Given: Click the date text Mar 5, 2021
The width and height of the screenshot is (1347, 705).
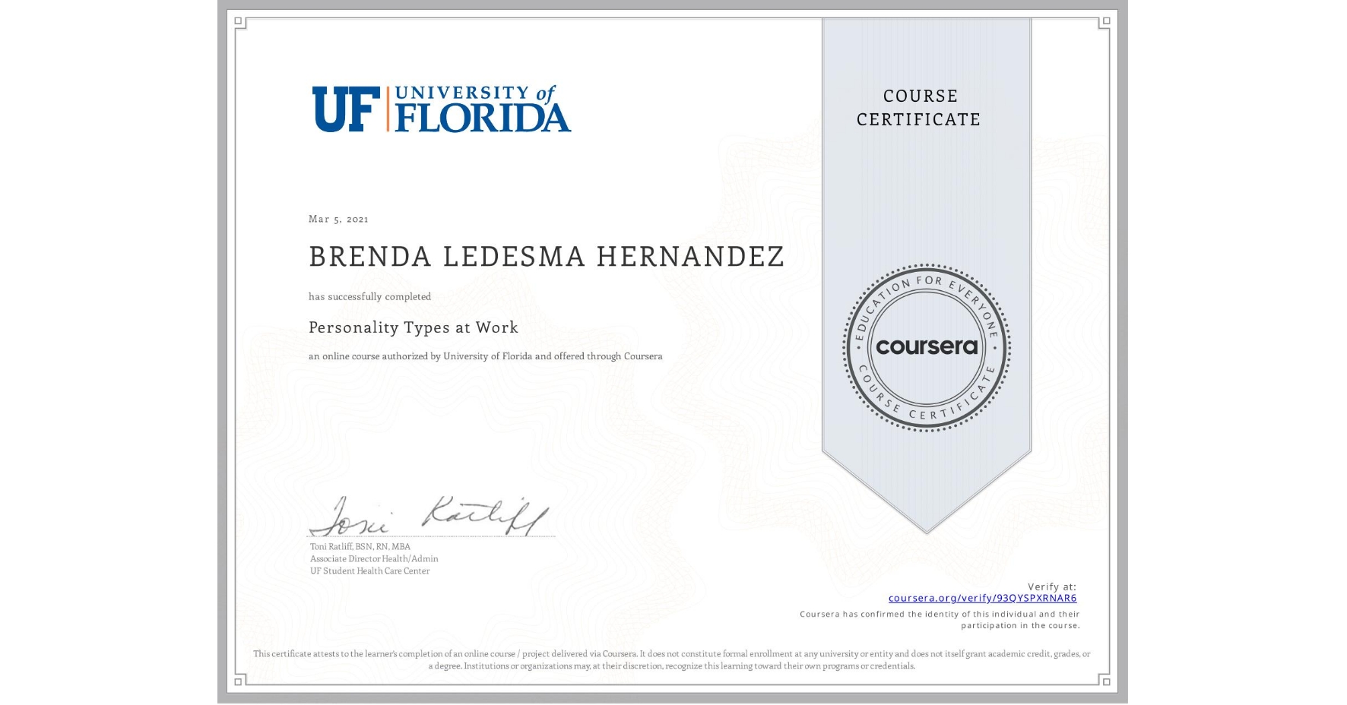Looking at the screenshot, I should [x=338, y=219].
